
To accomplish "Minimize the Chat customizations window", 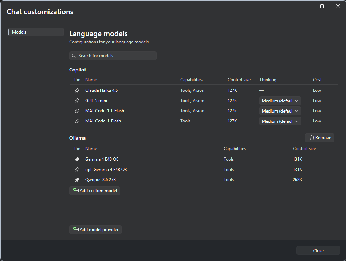I will 306,6.
